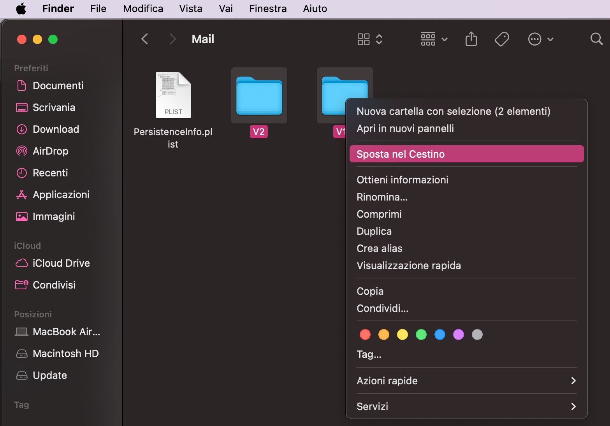The image size is (610, 426).
Task: Click the Macintosh HD drive icon
Action: pyautogui.click(x=22, y=354)
